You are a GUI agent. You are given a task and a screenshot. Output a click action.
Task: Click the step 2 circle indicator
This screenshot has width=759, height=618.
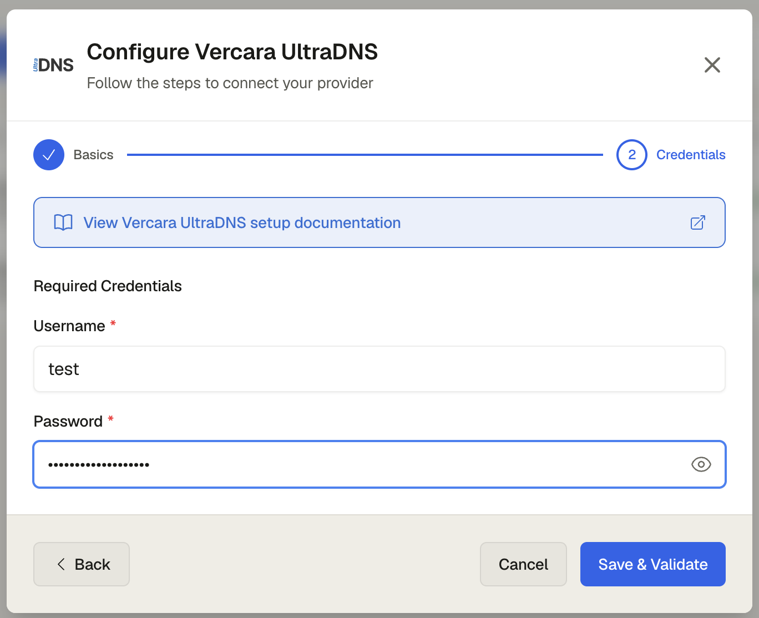tap(632, 155)
